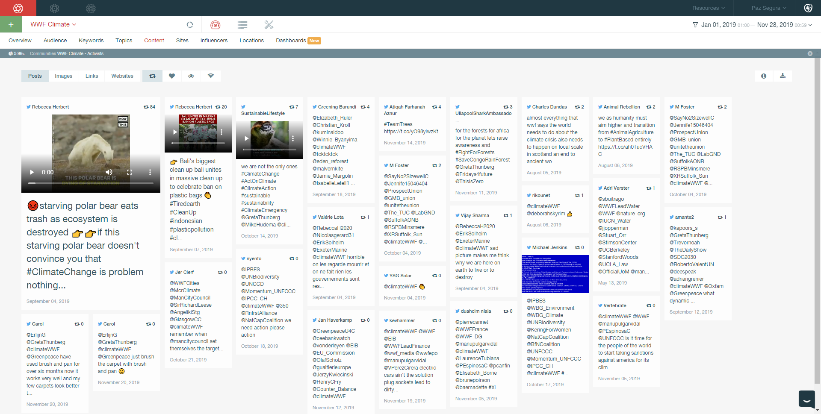The image size is (821, 414).
Task: Select the Links content filter
Action: [x=92, y=76]
